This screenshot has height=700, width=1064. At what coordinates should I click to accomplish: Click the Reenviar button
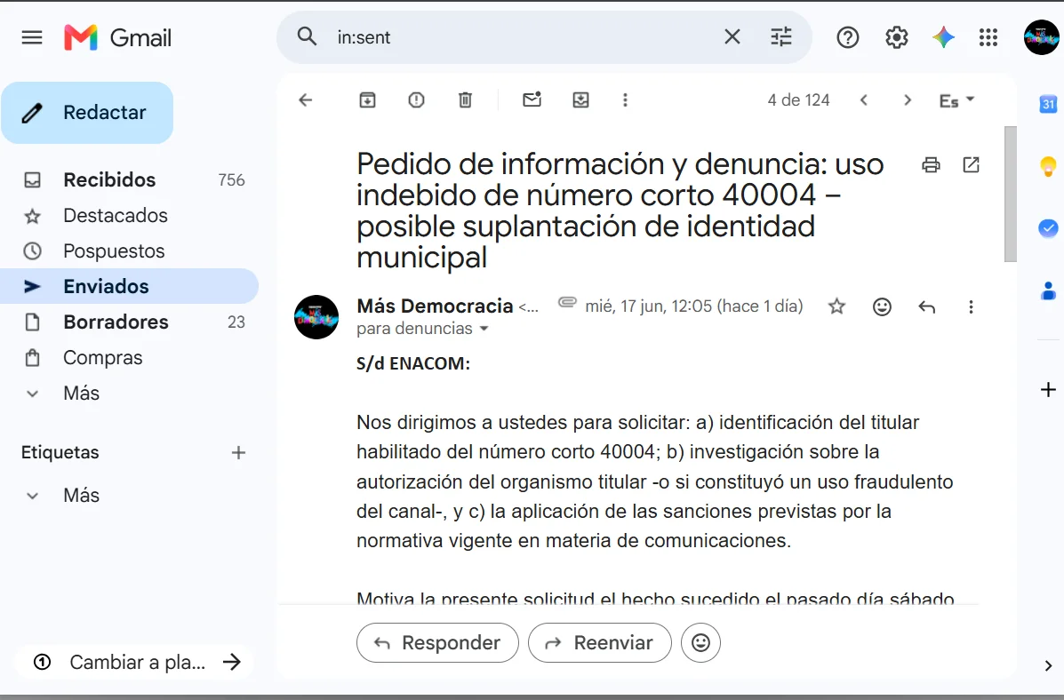coord(600,642)
